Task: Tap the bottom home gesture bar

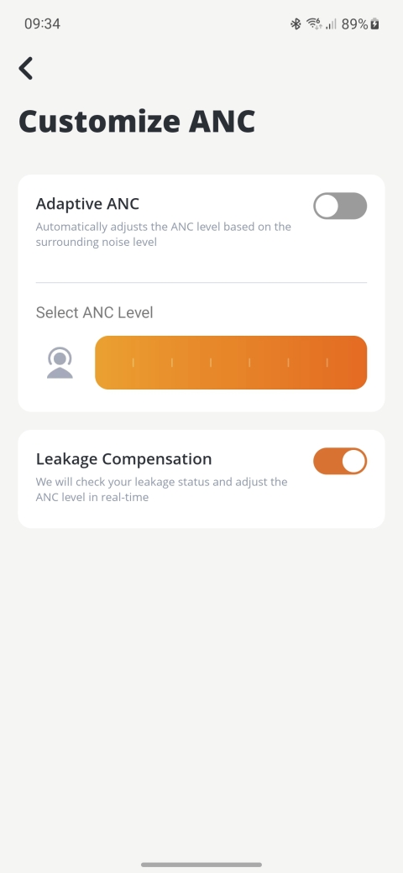Action: pyautogui.click(x=201, y=865)
